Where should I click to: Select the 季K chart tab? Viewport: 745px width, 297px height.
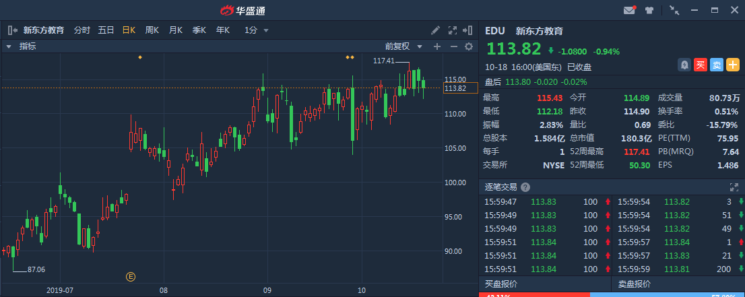point(199,30)
